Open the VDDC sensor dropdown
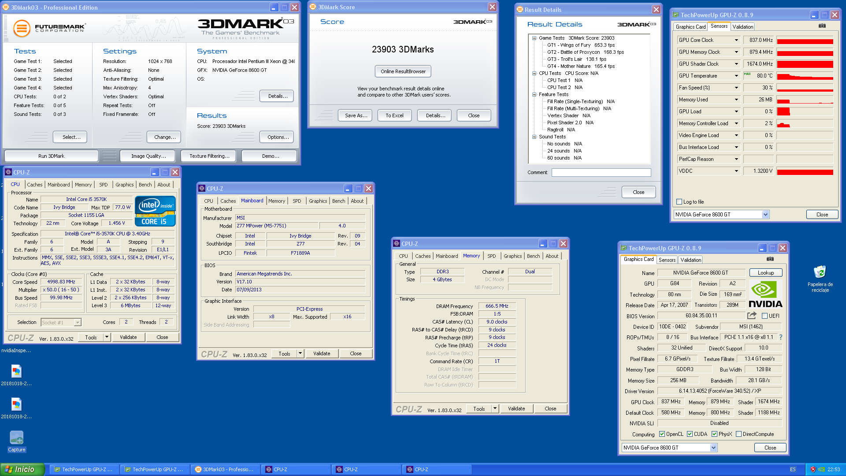 736,171
